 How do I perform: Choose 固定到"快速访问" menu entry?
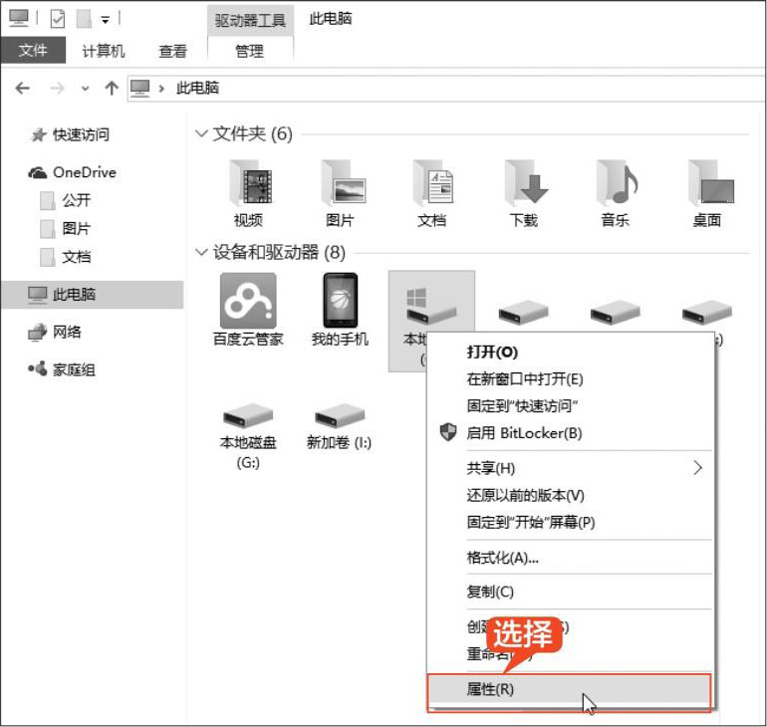(x=569, y=405)
